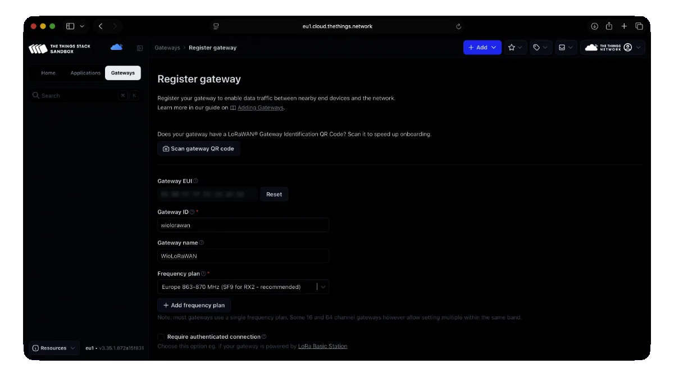Open the Adding Gateways guide link
Screen dimensions: 674x391
pos(260,108)
